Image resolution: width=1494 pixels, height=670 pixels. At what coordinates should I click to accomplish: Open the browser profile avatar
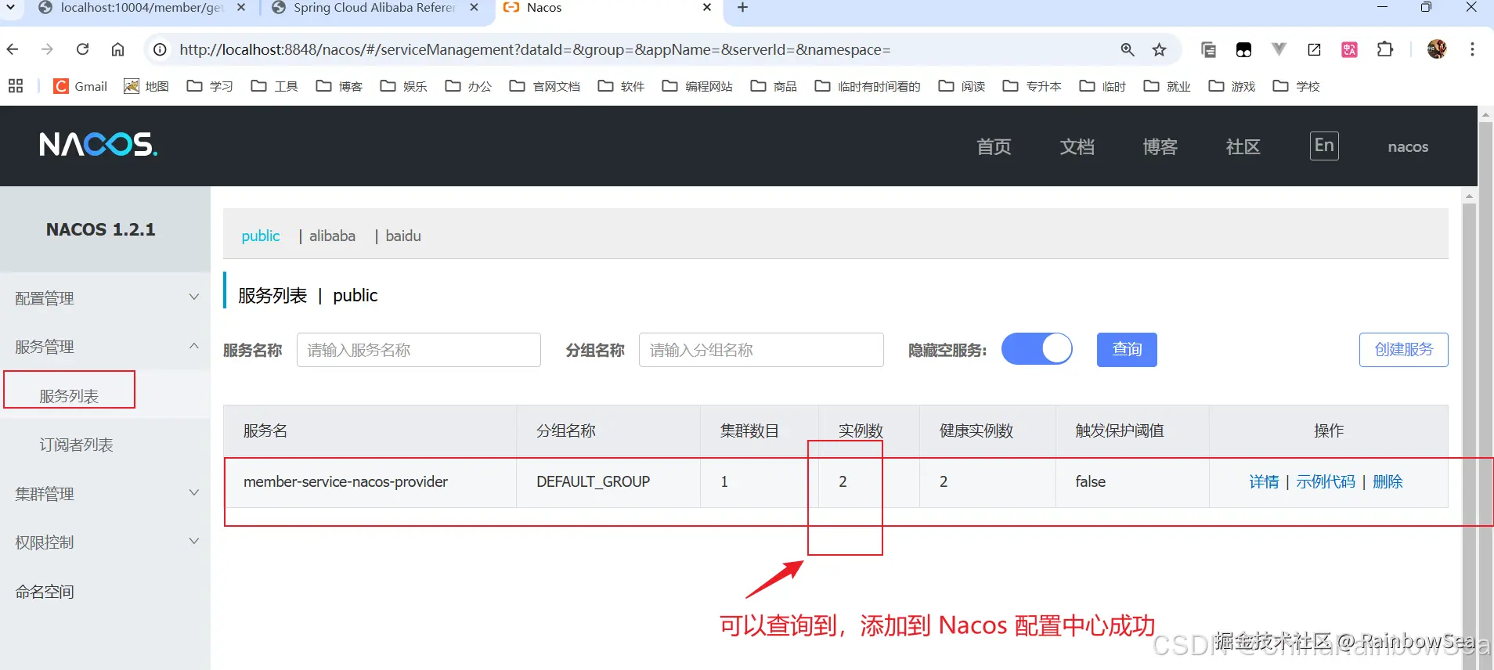[x=1437, y=49]
